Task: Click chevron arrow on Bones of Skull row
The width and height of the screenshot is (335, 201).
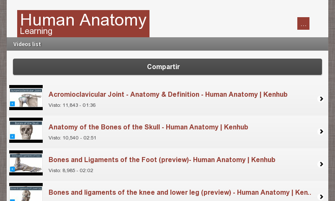Action: 321,131
